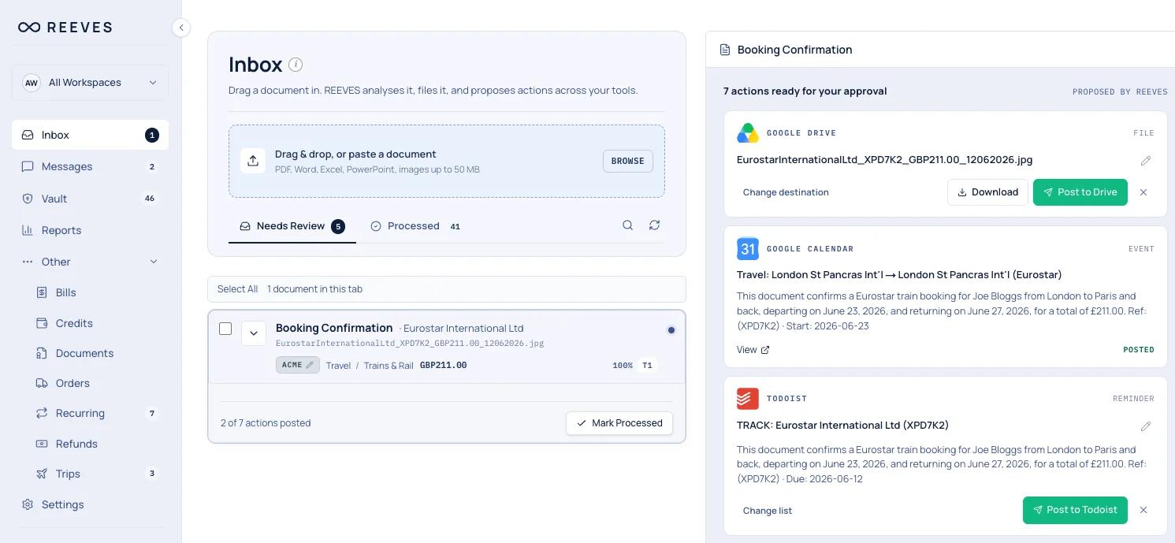The height and width of the screenshot is (543, 1175).
Task: Click the Post to Drive button
Action: 1080,192
